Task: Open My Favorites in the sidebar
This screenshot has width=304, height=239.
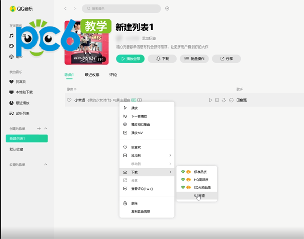Action: (18, 82)
